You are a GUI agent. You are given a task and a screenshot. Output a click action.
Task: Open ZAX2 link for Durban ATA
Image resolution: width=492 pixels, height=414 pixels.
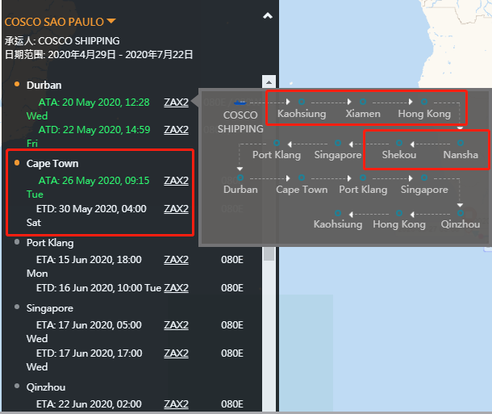click(176, 102)
